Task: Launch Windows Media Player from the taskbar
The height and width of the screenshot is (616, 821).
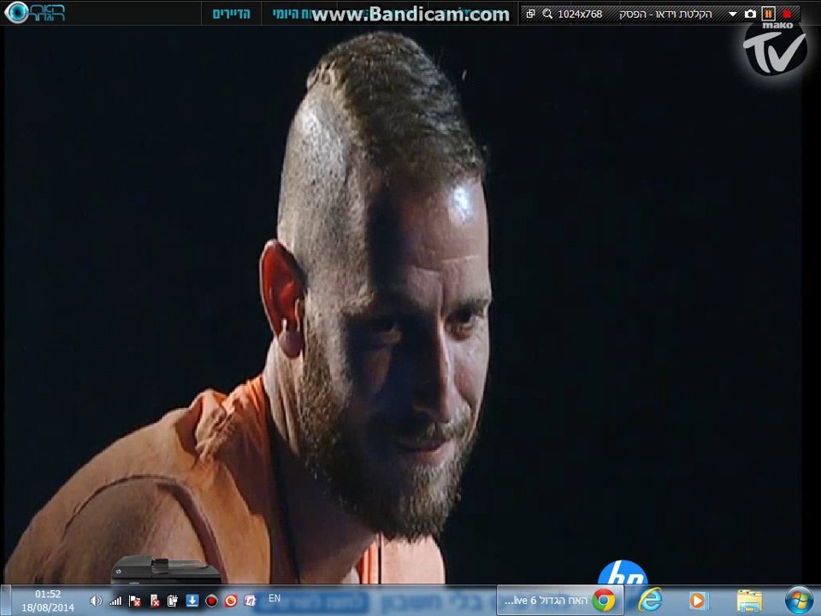Action: coord(698,601)
